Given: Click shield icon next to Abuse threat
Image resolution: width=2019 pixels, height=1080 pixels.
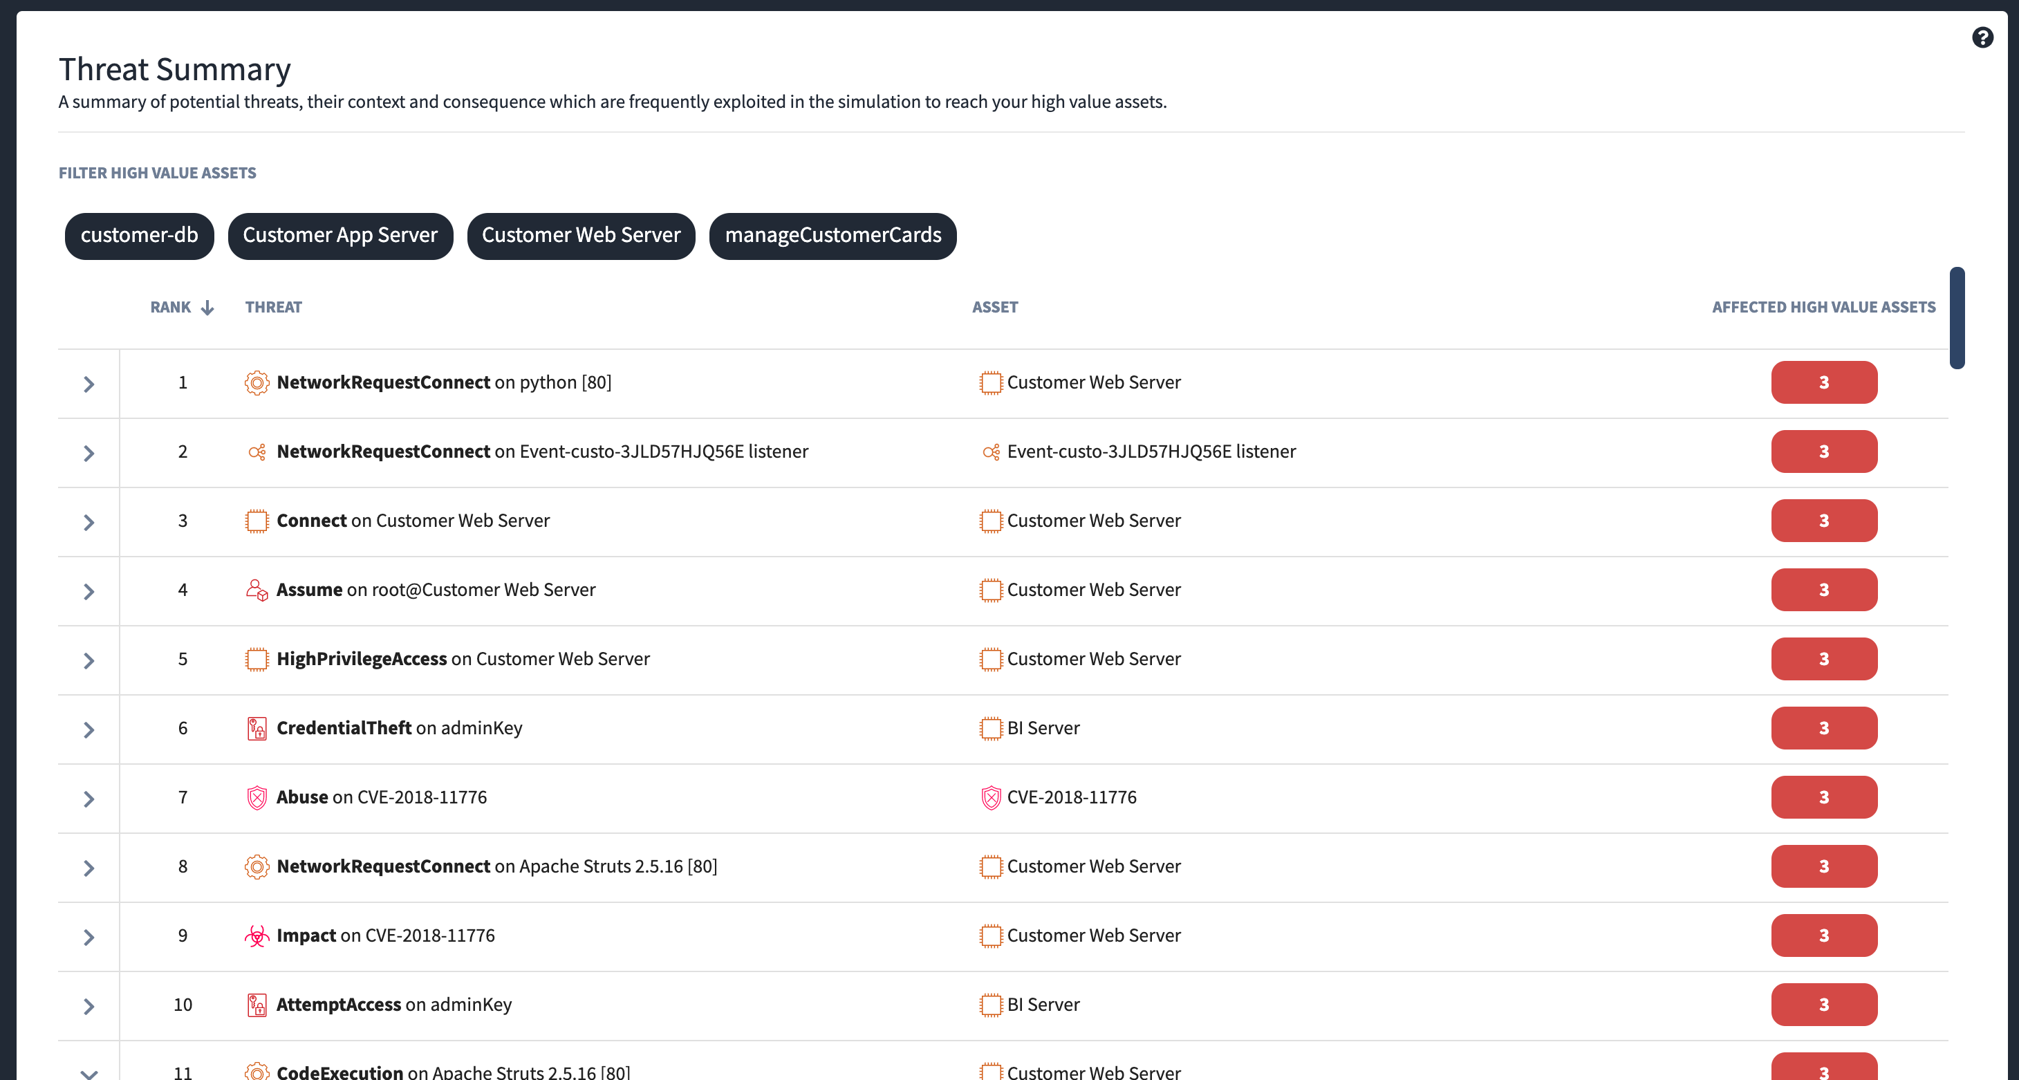Looking at the screenshot, I should tap(257, 798).
